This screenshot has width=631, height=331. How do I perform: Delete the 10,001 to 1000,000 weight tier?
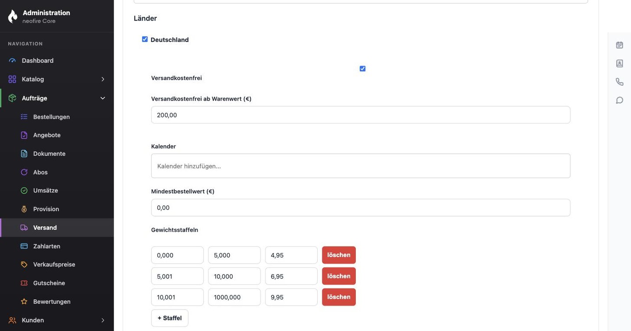(339, 297)
